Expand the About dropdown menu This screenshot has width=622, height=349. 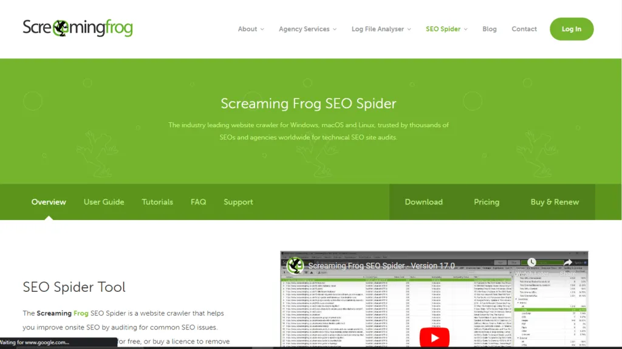(x=251, y=29)
